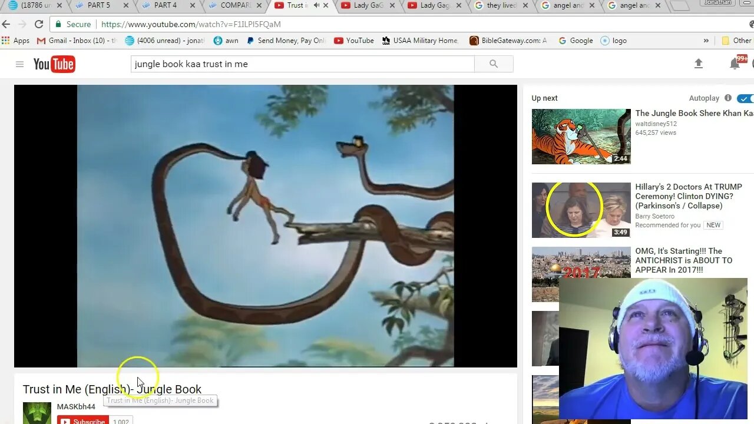Open the YouTube hamburger guide menu

point(19,64)
